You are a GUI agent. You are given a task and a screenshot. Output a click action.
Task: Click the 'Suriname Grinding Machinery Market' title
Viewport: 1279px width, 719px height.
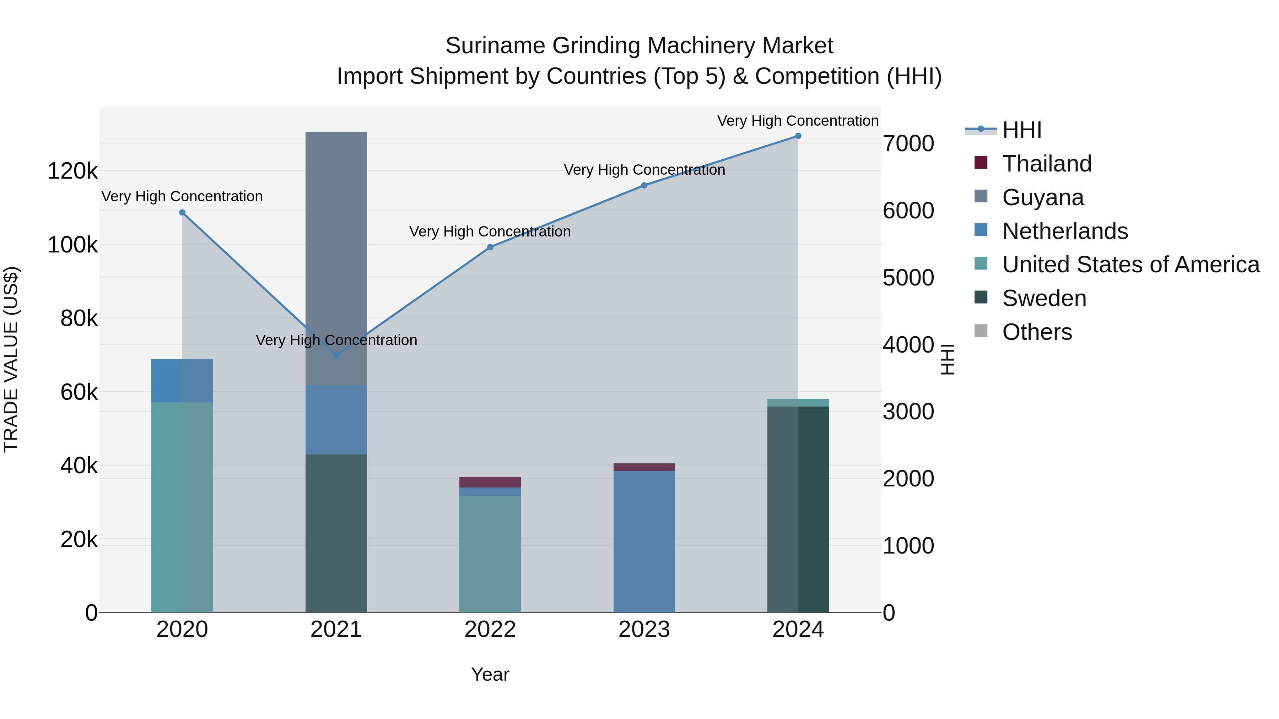[639, 46]
